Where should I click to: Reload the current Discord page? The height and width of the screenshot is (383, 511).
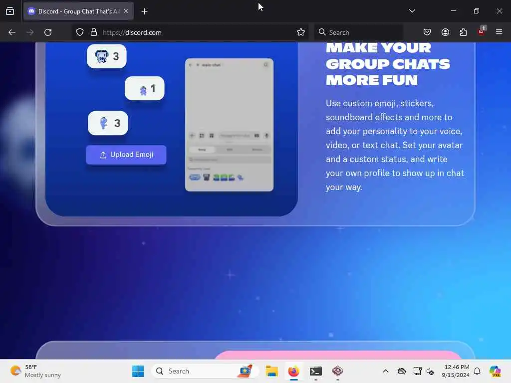(x=48, y=32)
